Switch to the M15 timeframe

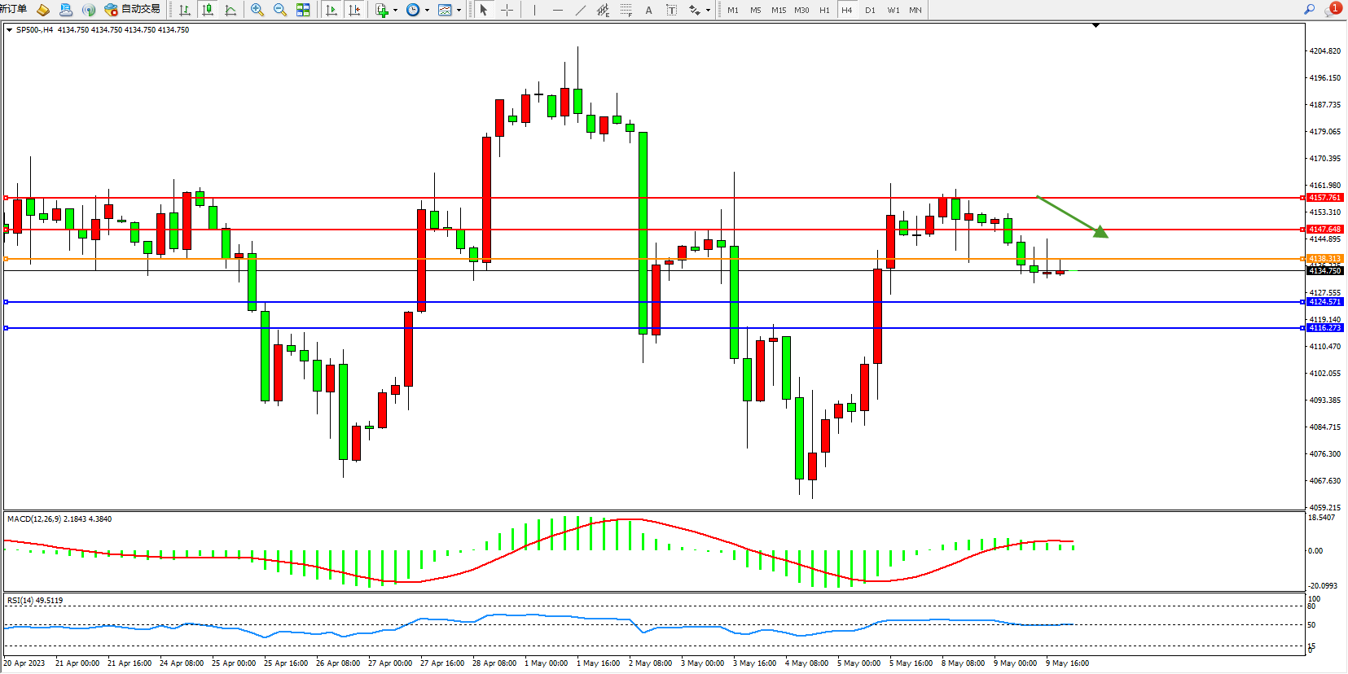click(x=779, y=10)
